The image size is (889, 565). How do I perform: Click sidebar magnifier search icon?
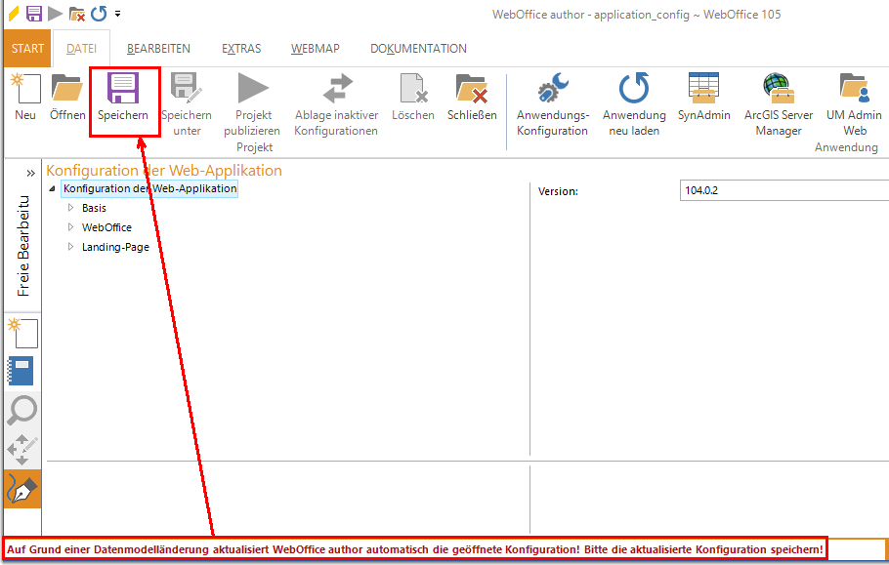click(22, 410)
